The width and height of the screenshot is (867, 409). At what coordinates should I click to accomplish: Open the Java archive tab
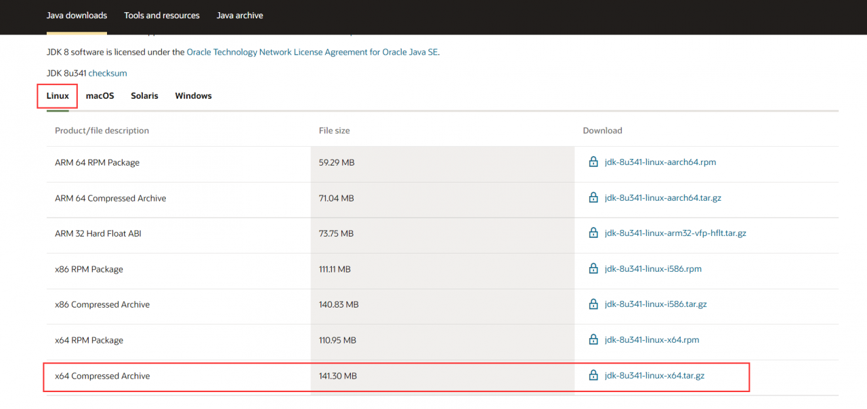(x=240, y=16)
